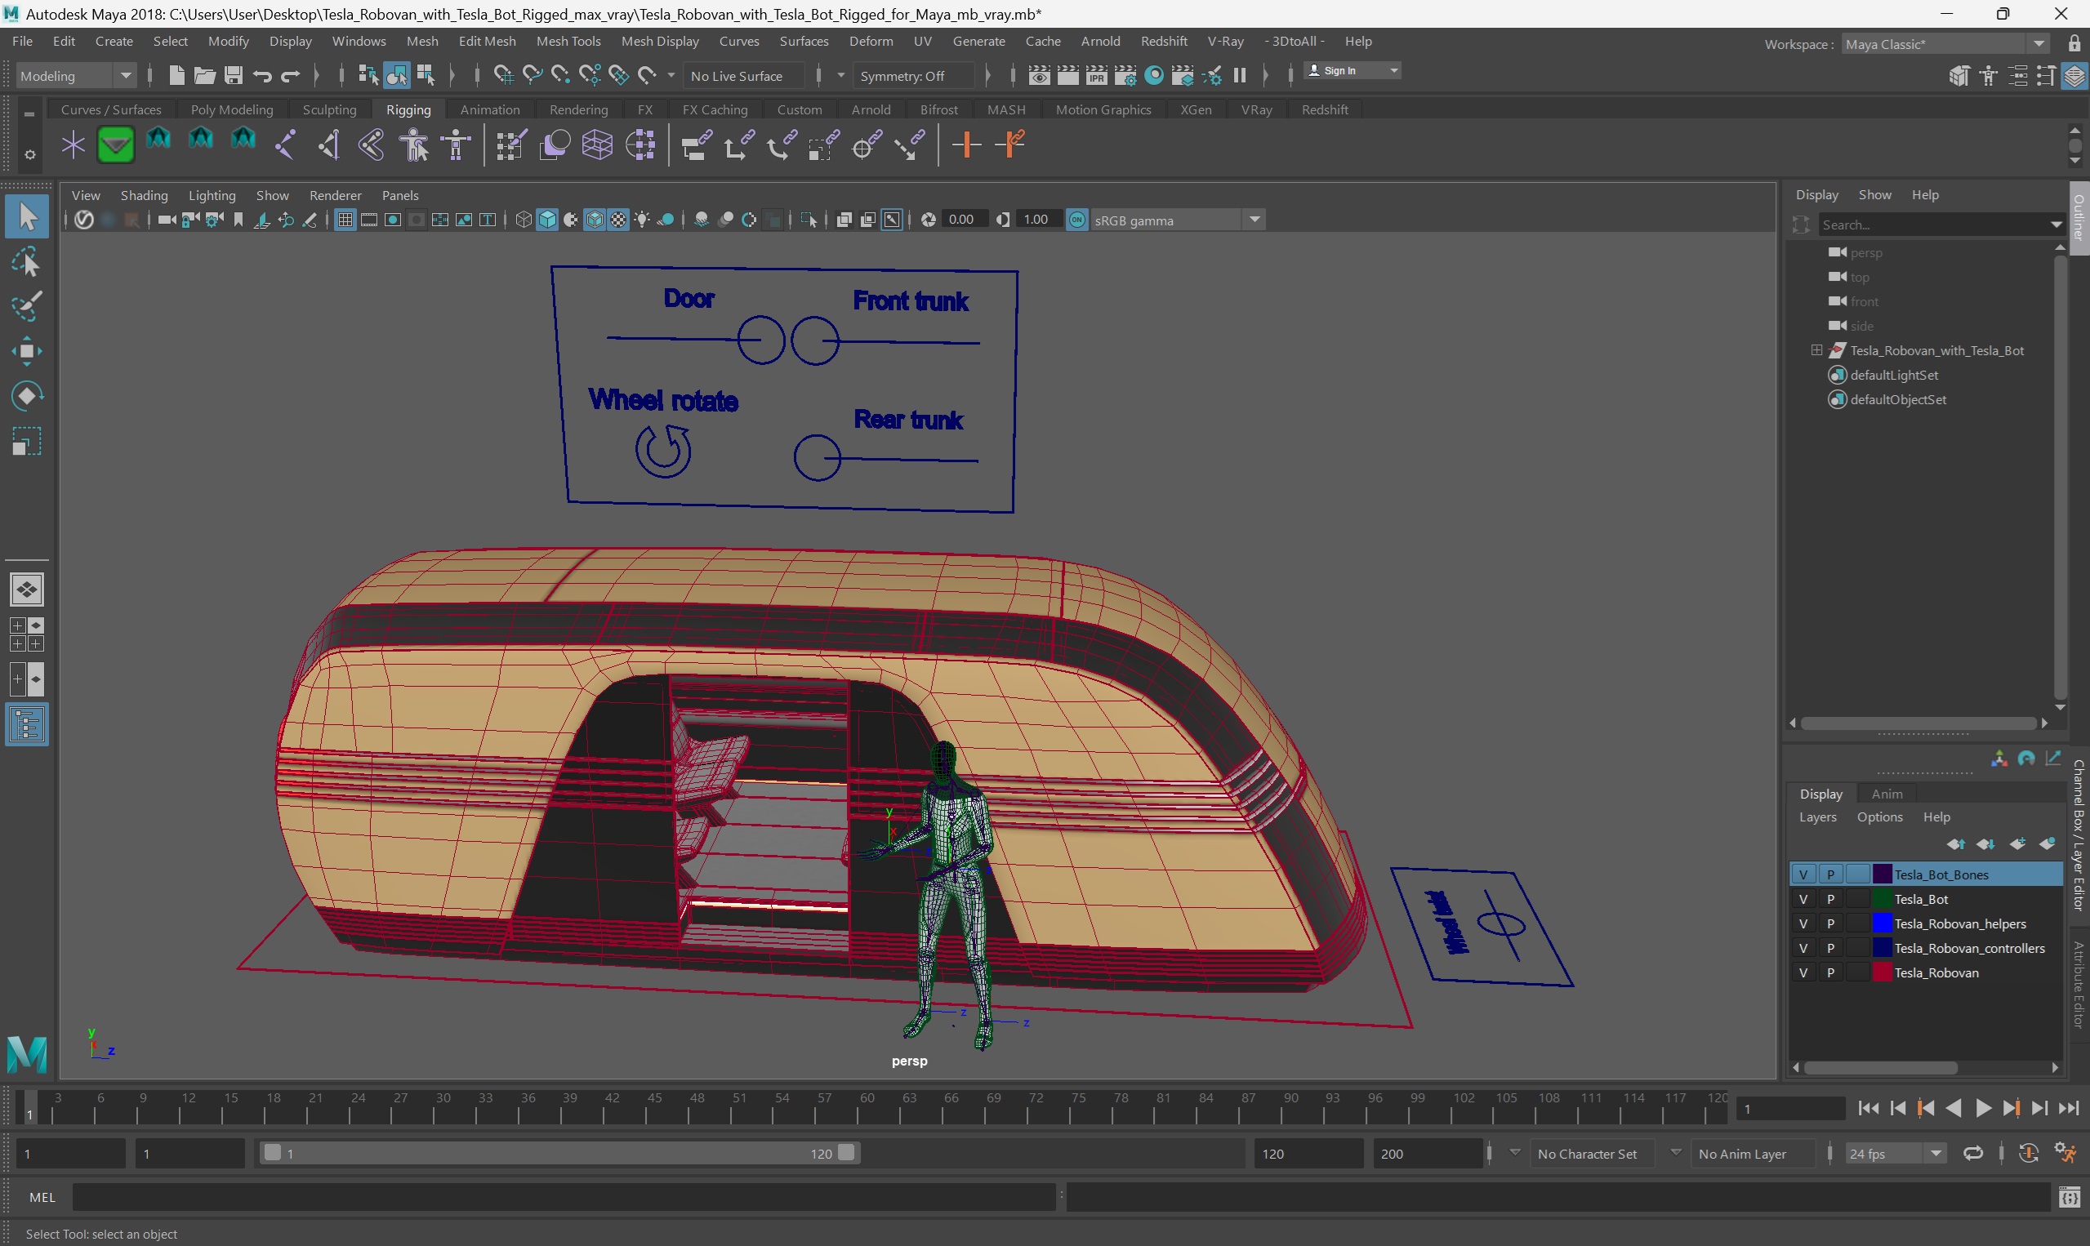
Task: Click the Rigging tab in toolbar
Action: coord(408,109)
